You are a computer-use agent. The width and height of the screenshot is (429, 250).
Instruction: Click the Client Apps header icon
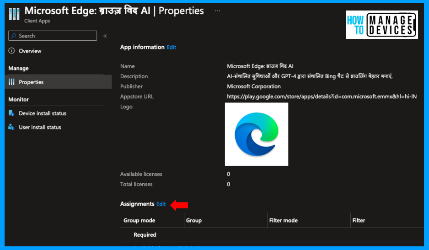tap(14, 14)
